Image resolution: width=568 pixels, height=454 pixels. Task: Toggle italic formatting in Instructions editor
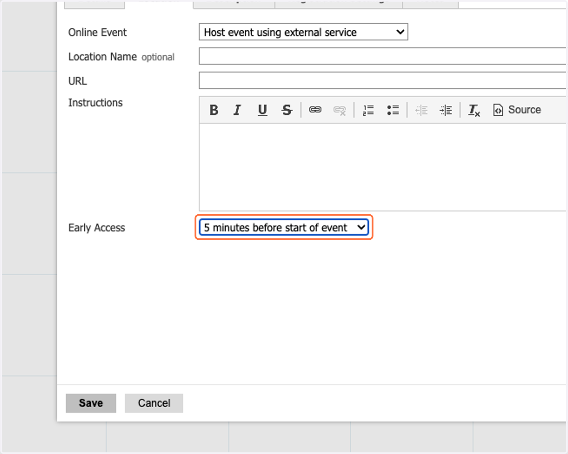pyautogui.click(x=237, y=110)
